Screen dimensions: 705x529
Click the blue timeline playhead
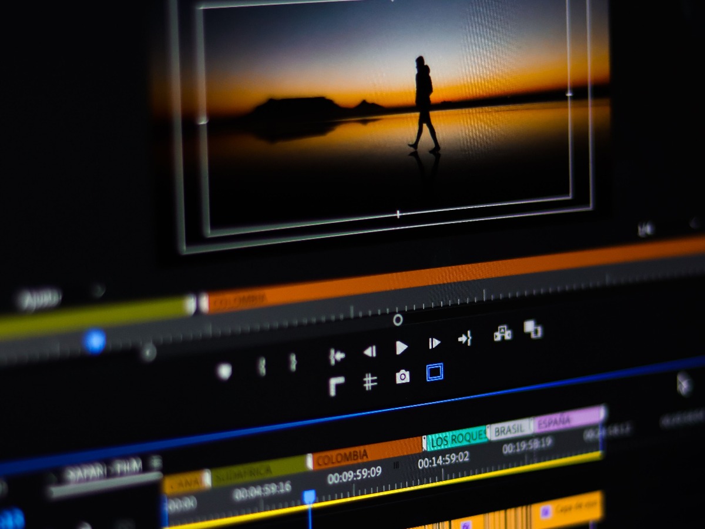click(x=309, y=497)
